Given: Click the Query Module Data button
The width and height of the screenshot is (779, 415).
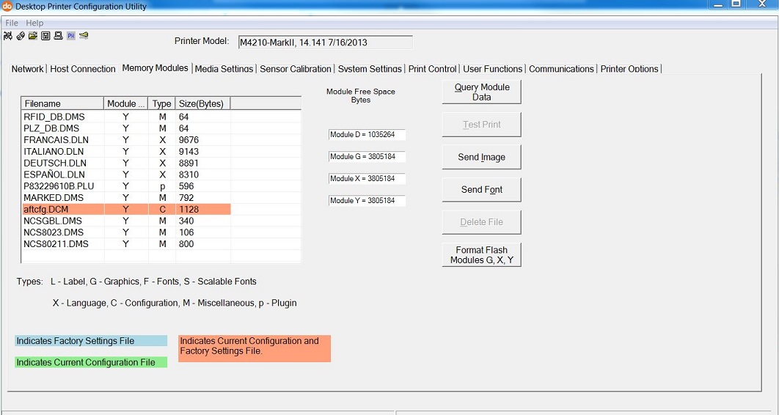Looking at the screenshot, I should [x=481, y=92].
